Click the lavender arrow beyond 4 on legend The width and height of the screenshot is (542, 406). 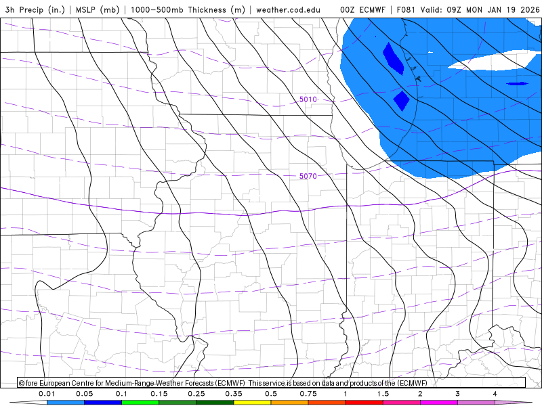click(514, 403)
